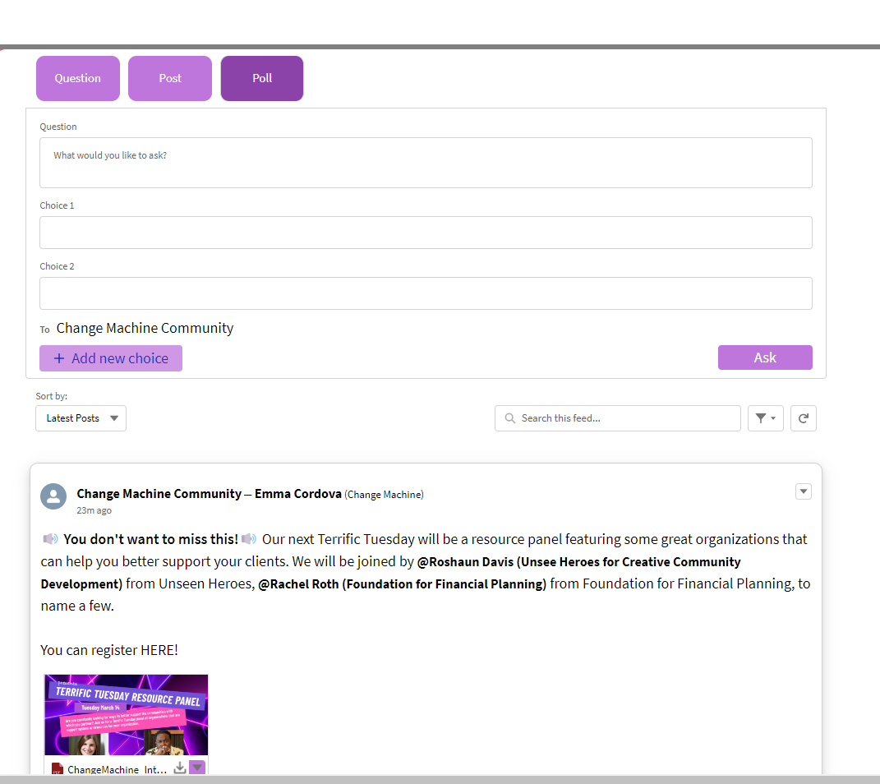Click into the Choice 2 input field
This screenshot has width=880, height=784.
tap(426, 293)
